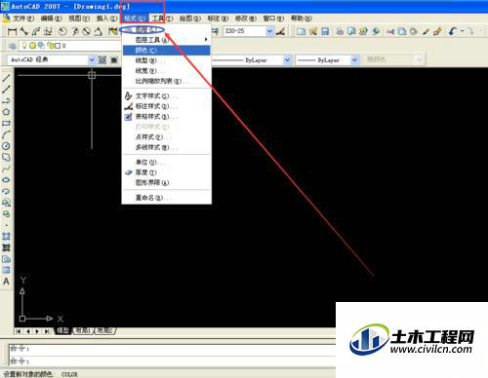Switch to the 模型 tab
The image size is (488, 378).
pos(63,330)
